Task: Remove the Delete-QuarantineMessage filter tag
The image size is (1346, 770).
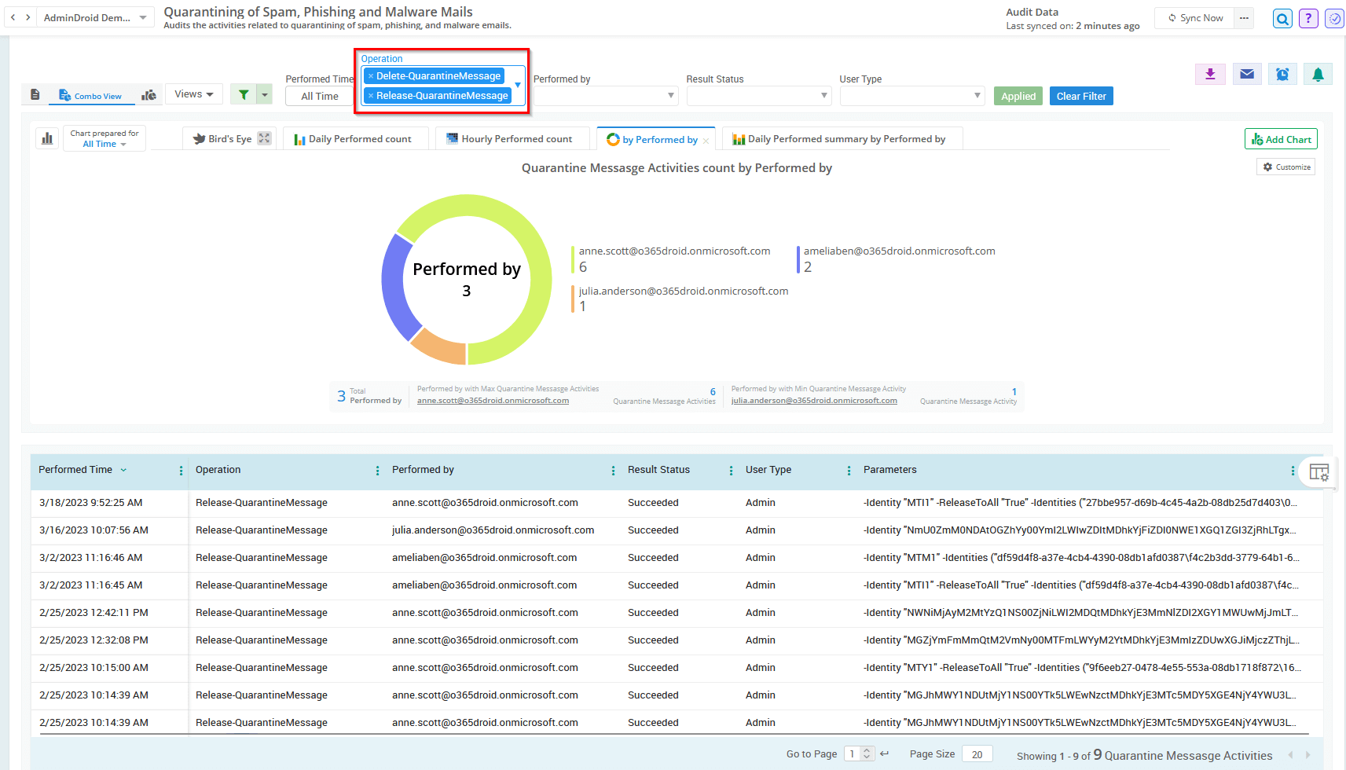Action: (371, 76)
